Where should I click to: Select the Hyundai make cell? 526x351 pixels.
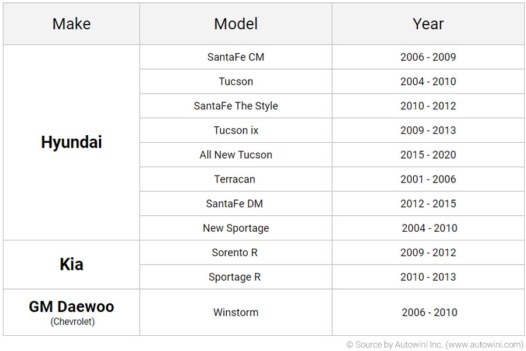tap(71, 142)
